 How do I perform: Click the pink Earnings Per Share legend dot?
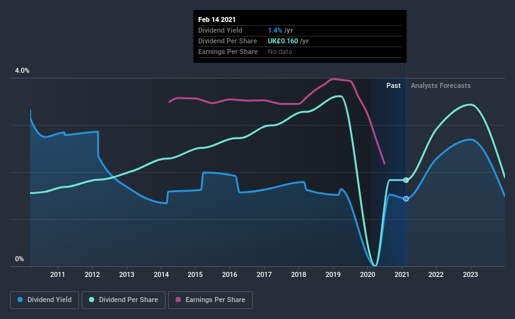[178, 300]
